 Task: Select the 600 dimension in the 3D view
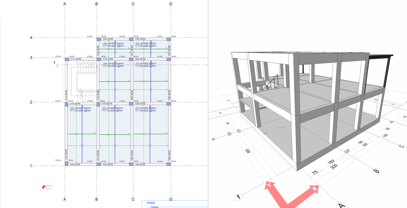[248, 152]
